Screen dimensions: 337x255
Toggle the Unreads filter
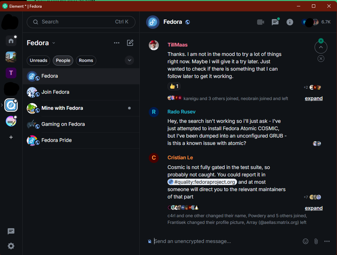coord(38,61)
